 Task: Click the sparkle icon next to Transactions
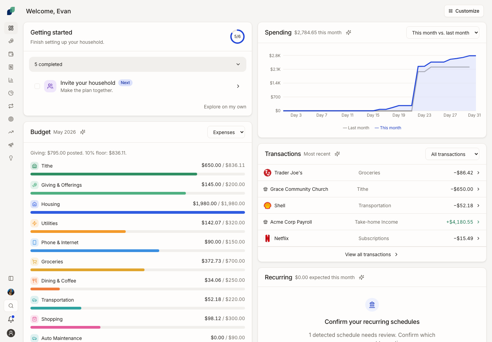click(337, 154)
